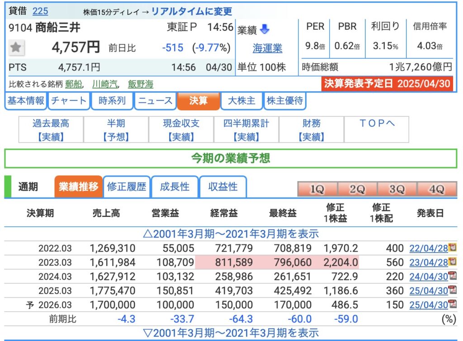The width and height of the screenshot is (463, 341).
Task: Select the 3Q quarter button
Action: click(397, 189)
